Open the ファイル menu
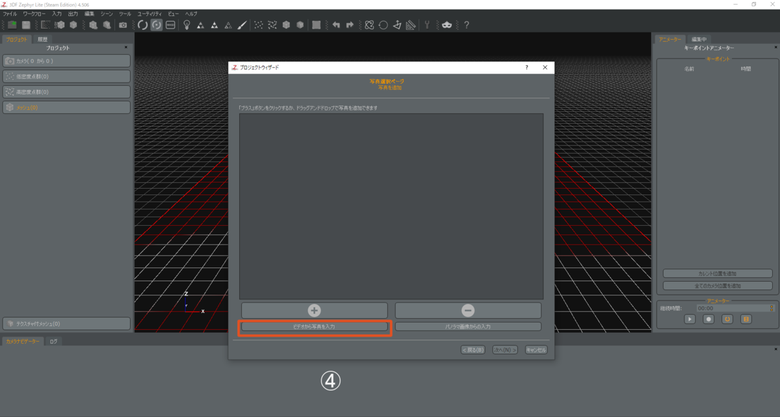The width and height of the screenshot is (780, 417). pyautogui.click(x=10, y=14)
